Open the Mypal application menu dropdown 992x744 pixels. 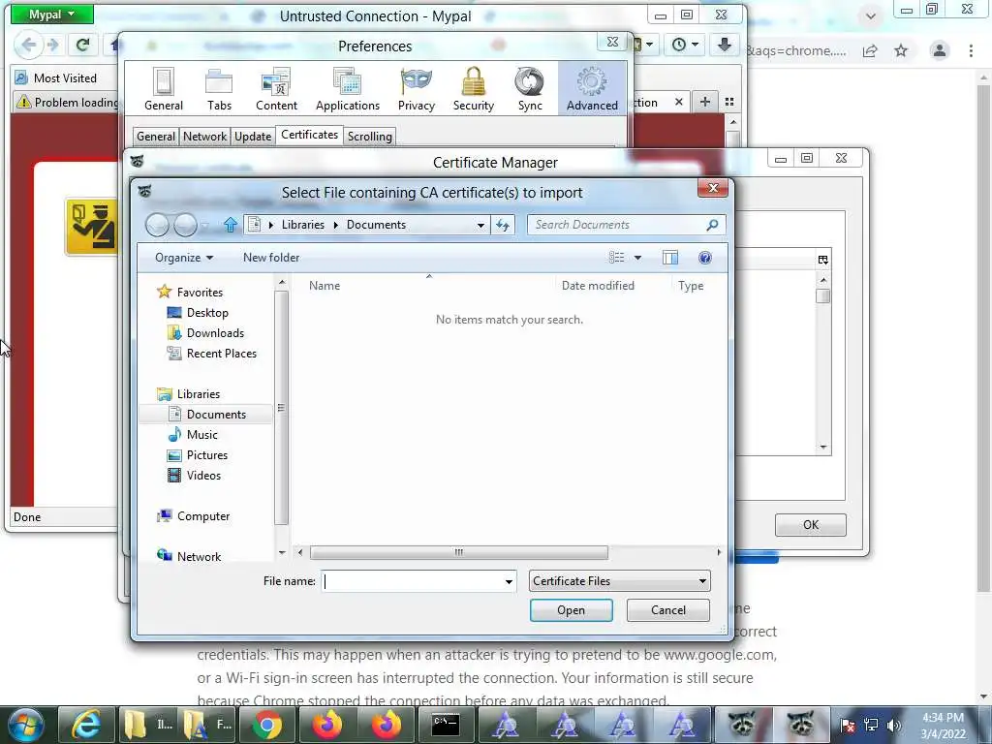[x=52, y=14]
